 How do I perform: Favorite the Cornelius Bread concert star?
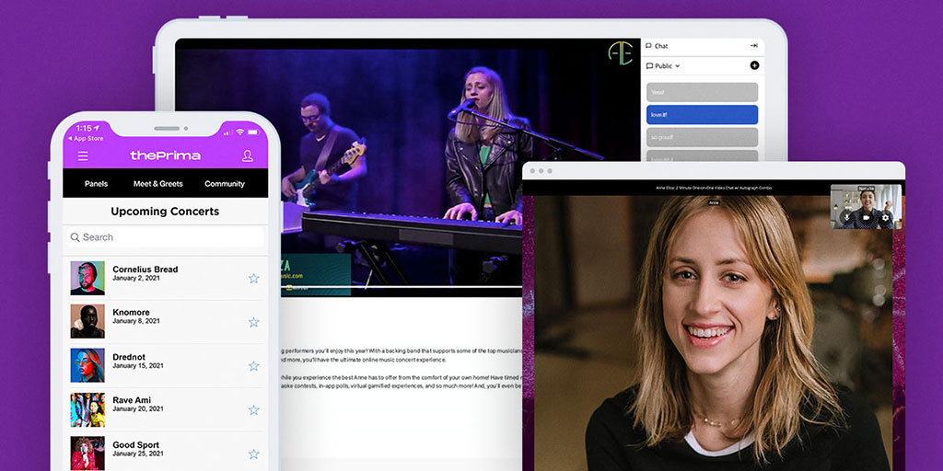coord(254,278)
